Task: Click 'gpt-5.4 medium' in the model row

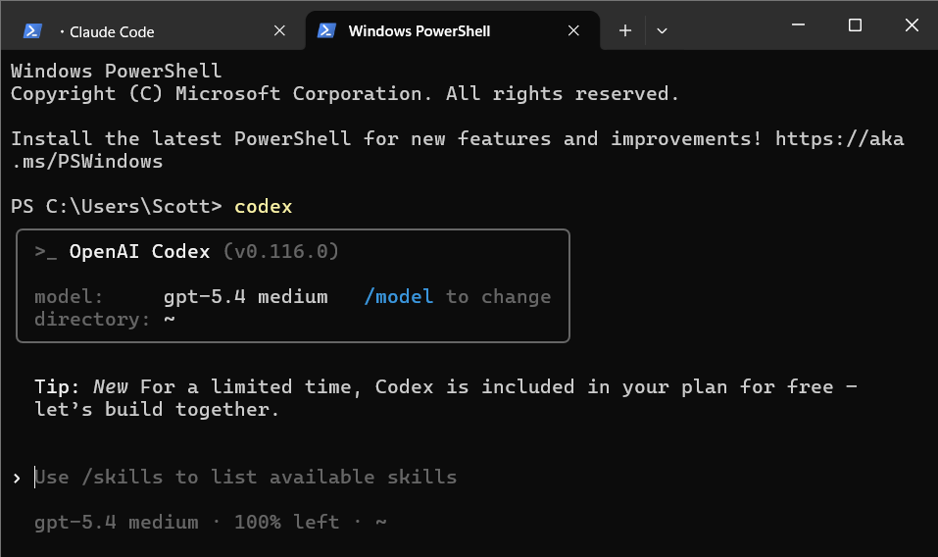Action: tap(246, 297)
